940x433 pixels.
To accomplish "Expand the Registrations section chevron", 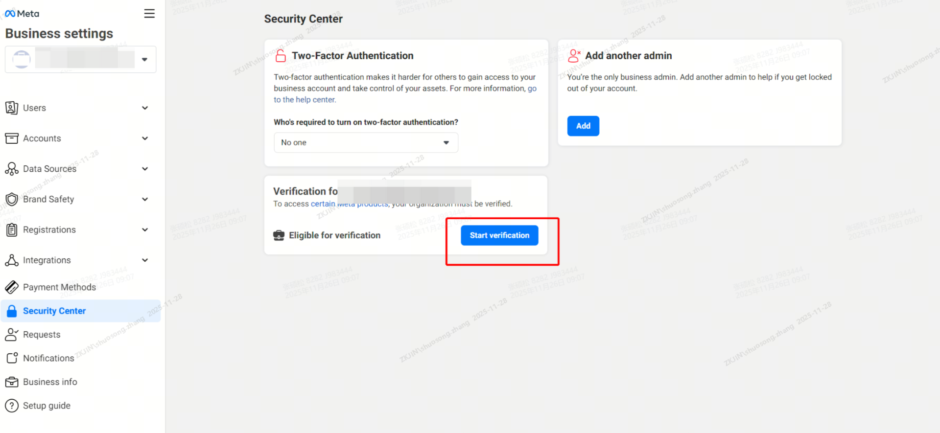I will click(145, 230).
